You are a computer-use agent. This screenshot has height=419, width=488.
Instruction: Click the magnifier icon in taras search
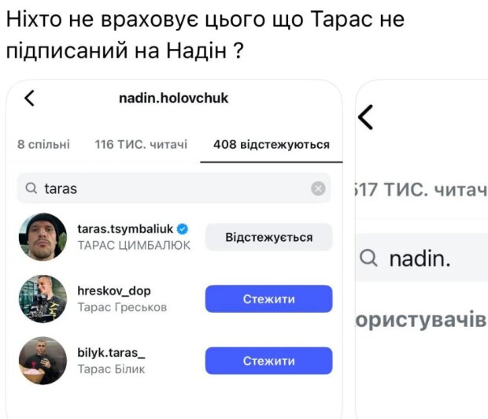(31, 189)
